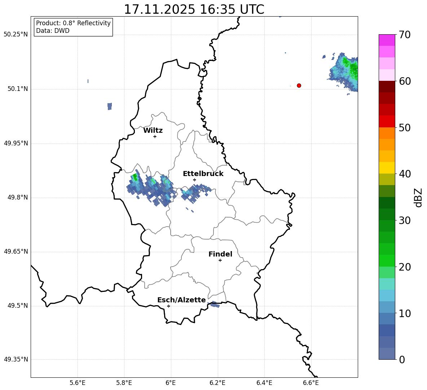Click the orange colorbar segment below 50
427x390 pixels.
(x=387, y=133)
